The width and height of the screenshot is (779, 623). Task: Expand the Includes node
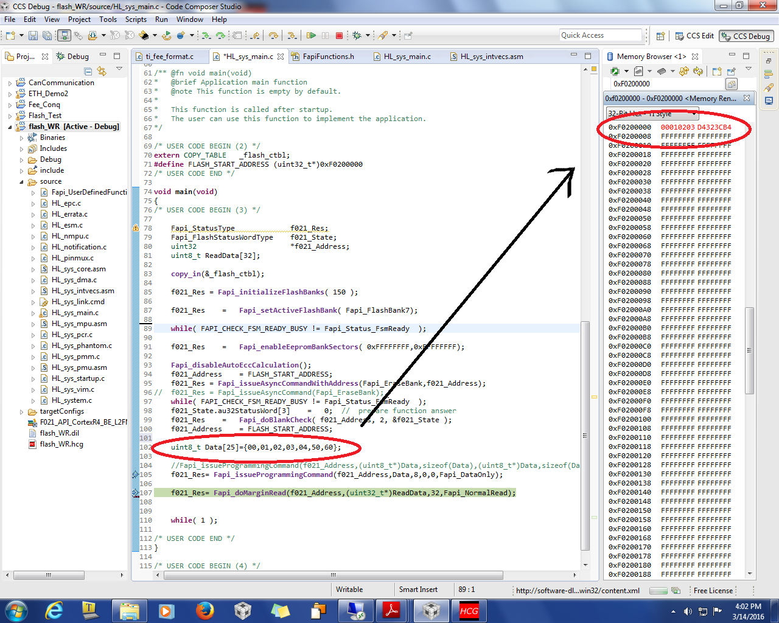[21, 149]
